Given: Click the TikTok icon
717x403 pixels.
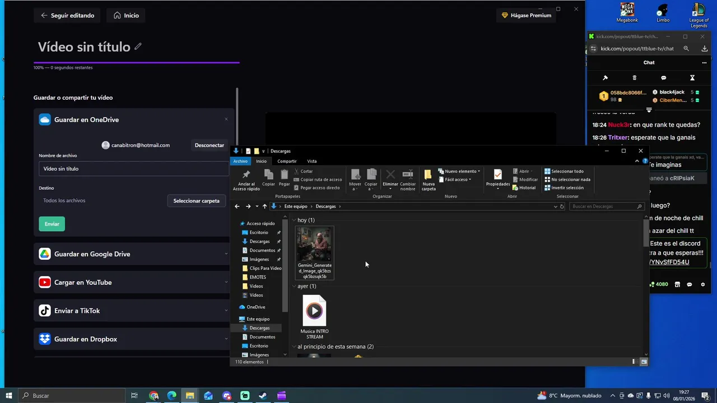Looking at the screenshot, I should (x=45, y=311).
